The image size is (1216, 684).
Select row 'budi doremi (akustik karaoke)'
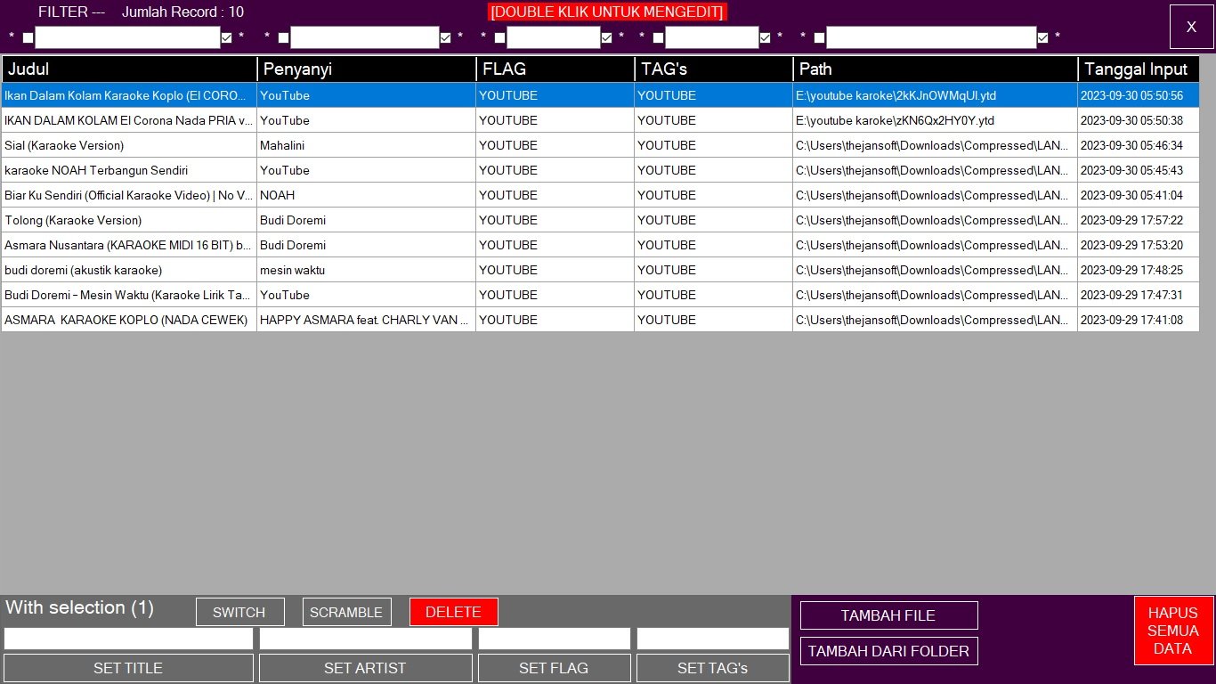click(x=600, y=270)
